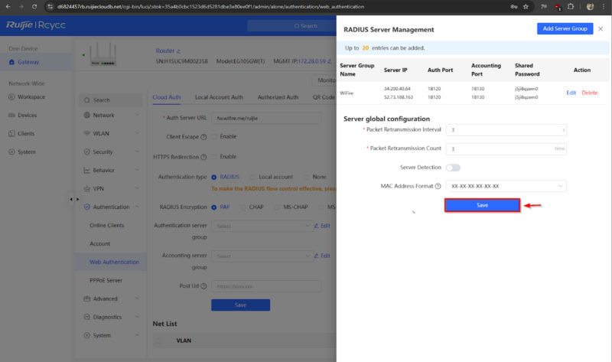612x362 pixels.
Task: Click the Add Server Group button
Action: pyautogui.click(x=565, y=28)
